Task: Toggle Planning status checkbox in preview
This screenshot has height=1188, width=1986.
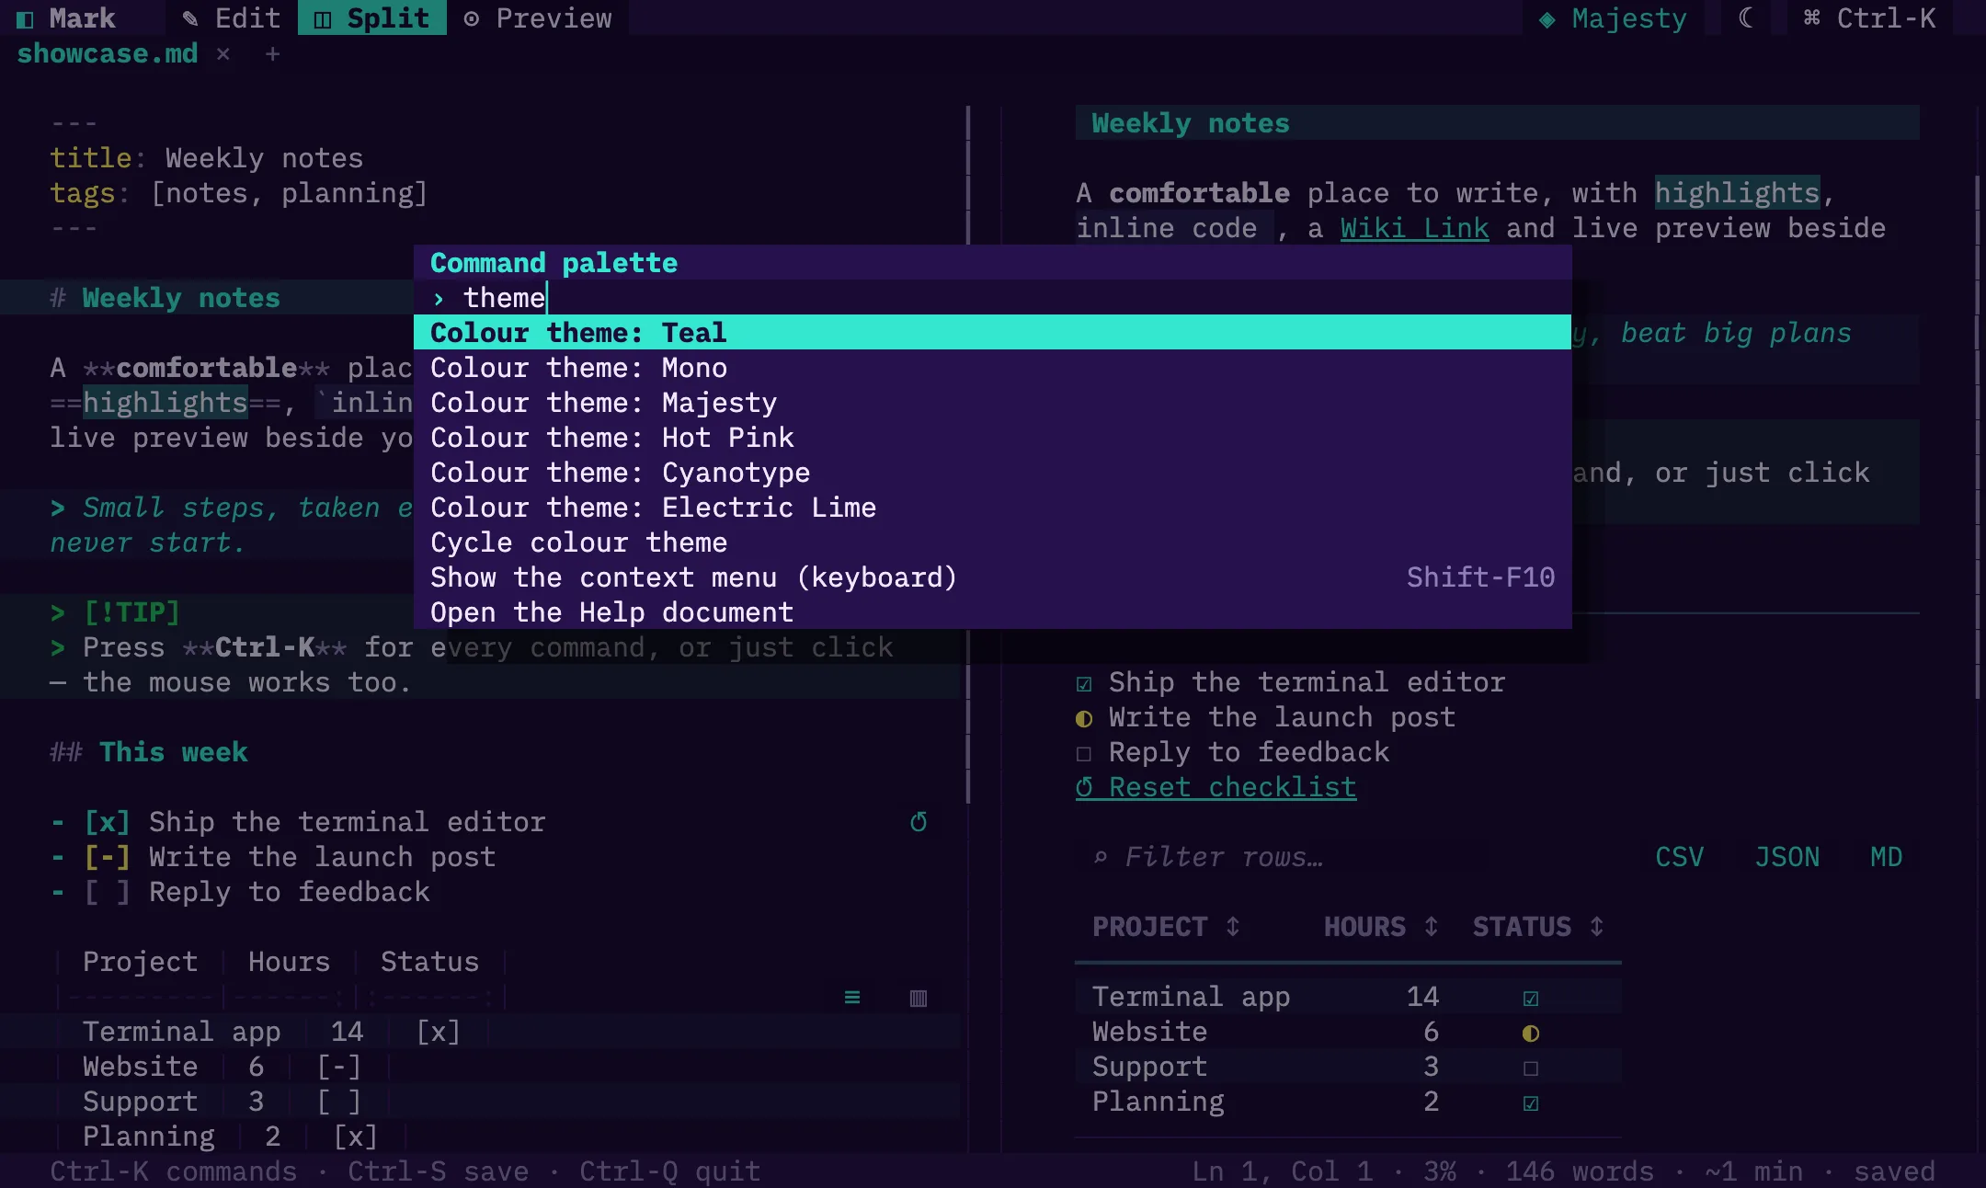Action: [x=1531, y=1102]
